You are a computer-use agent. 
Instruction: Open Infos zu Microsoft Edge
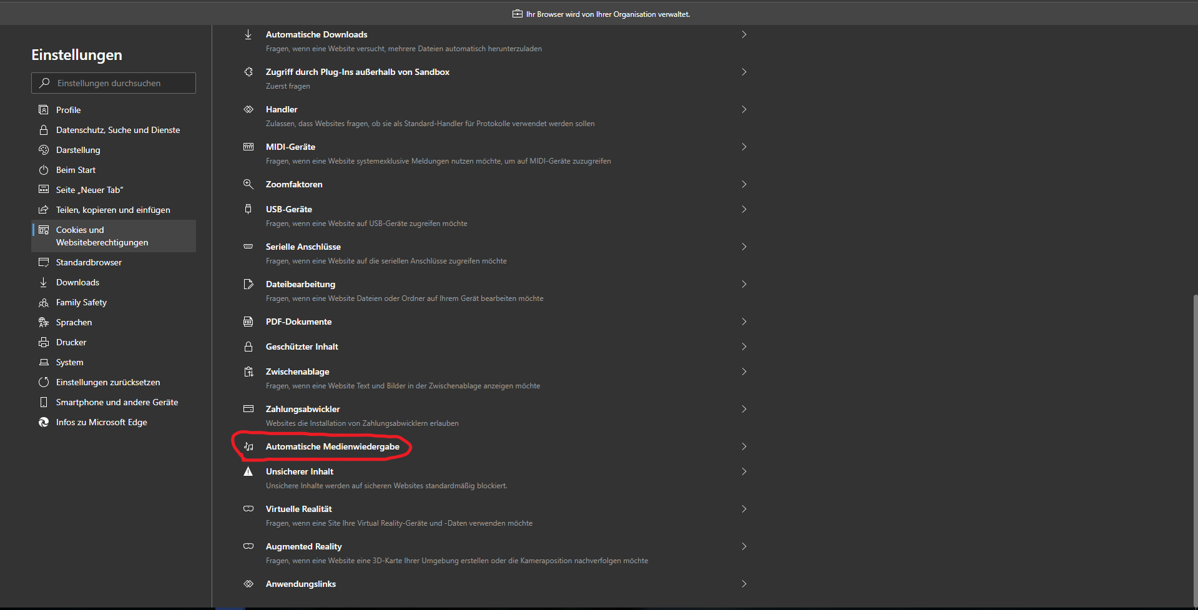(x=101, y=422)
